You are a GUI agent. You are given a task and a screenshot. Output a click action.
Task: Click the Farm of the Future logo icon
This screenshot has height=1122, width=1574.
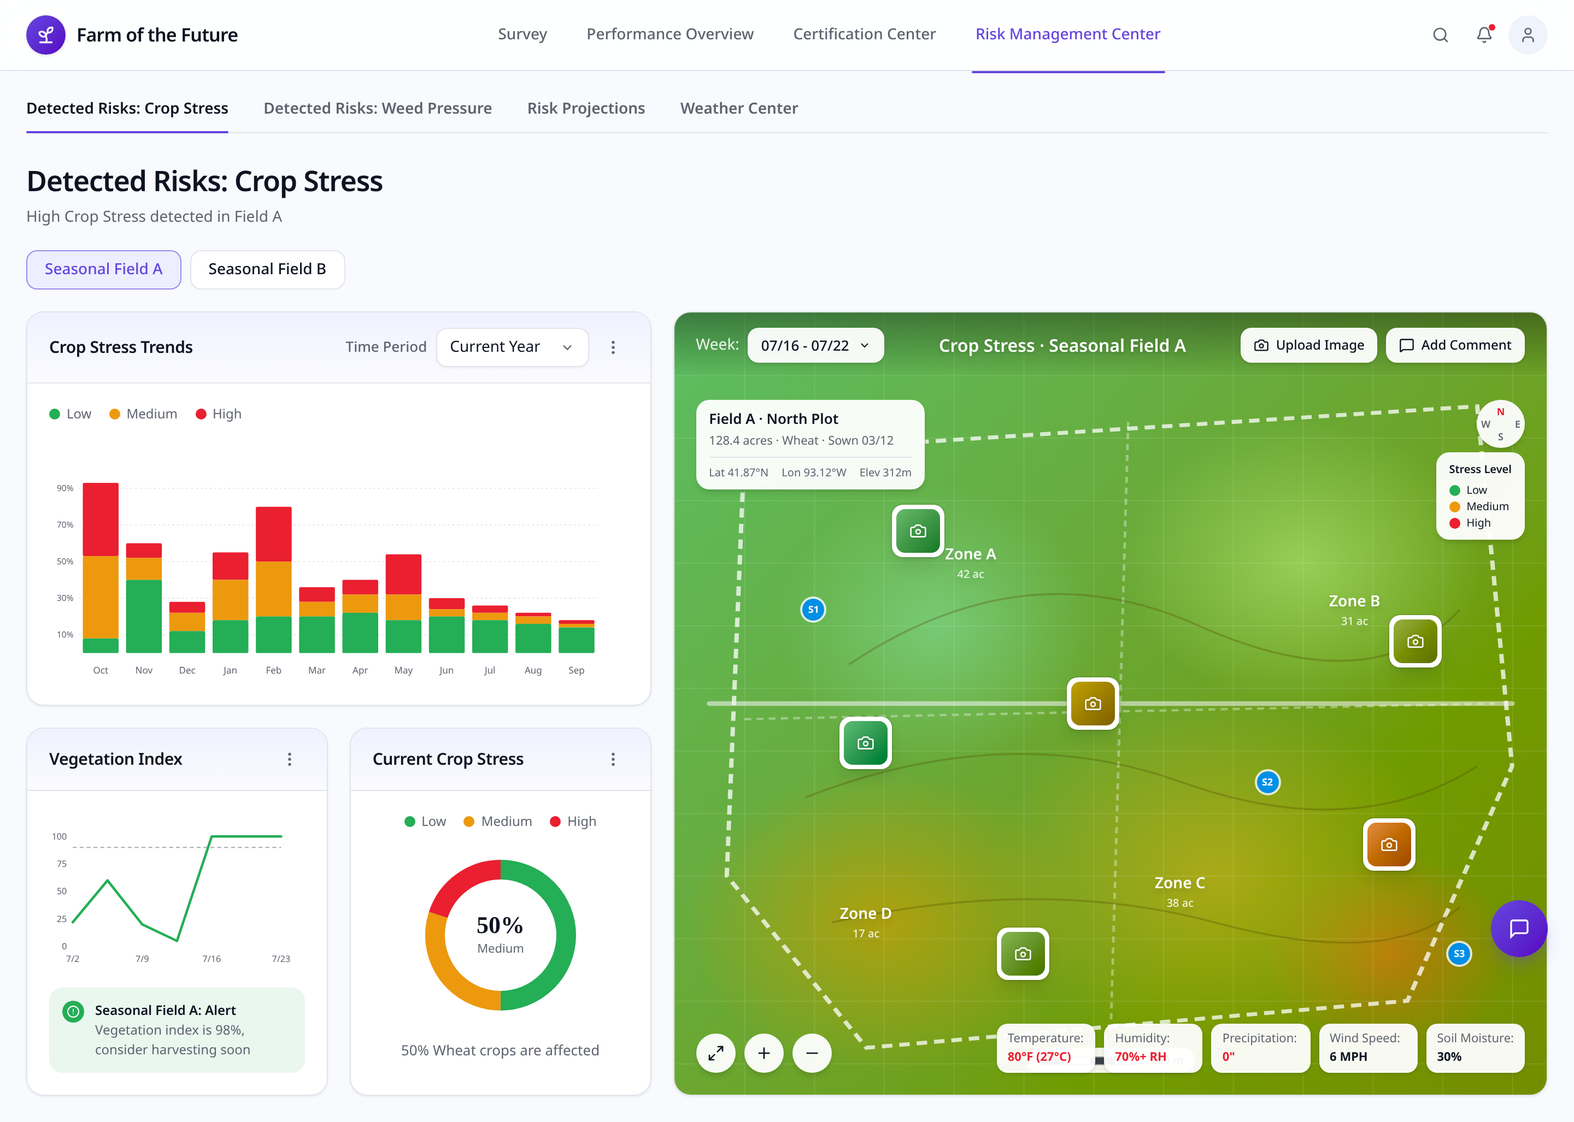(x=45, y=34)
